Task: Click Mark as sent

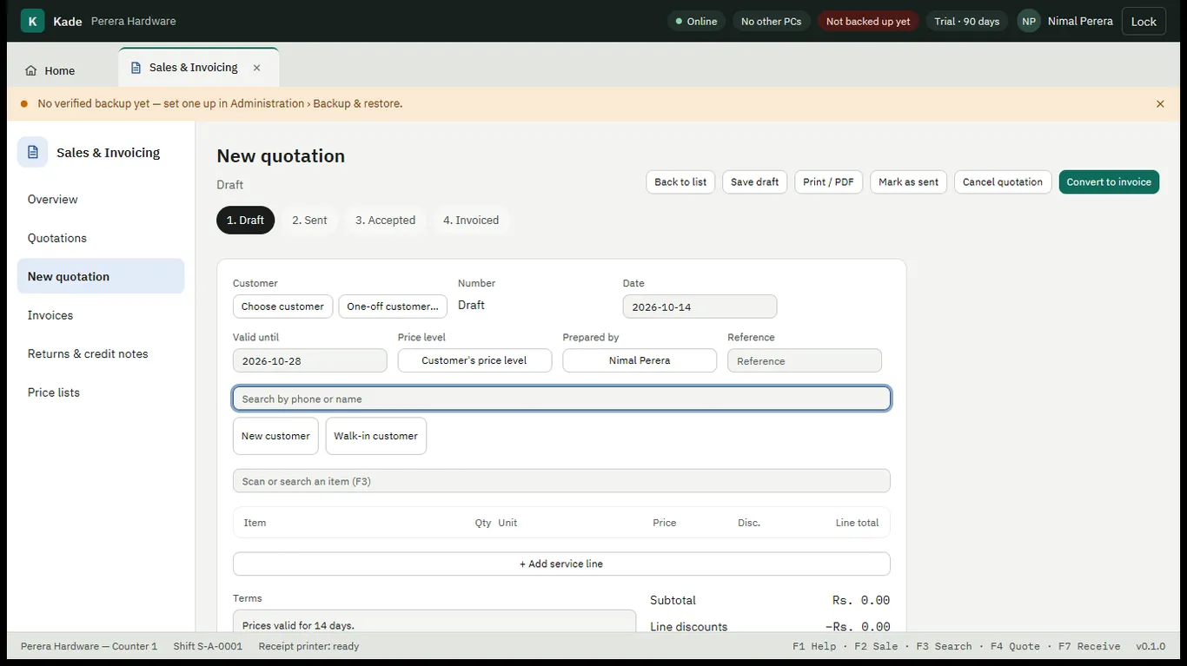Action: pyautogui.click(x=908, y=181)
